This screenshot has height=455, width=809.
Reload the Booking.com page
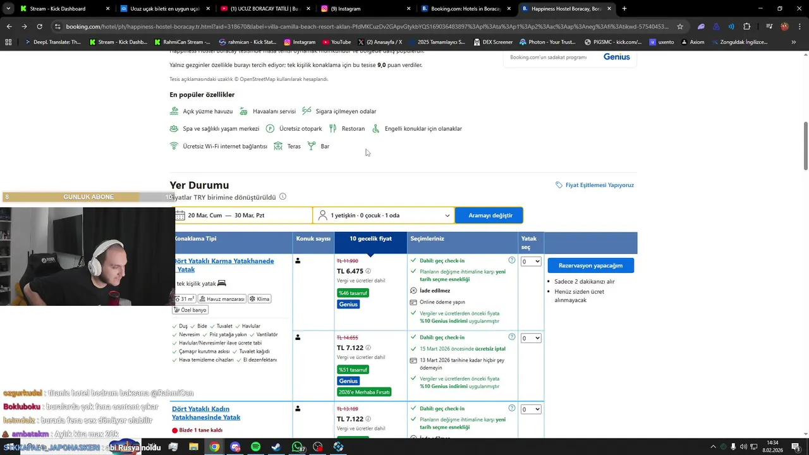point(39,27)
